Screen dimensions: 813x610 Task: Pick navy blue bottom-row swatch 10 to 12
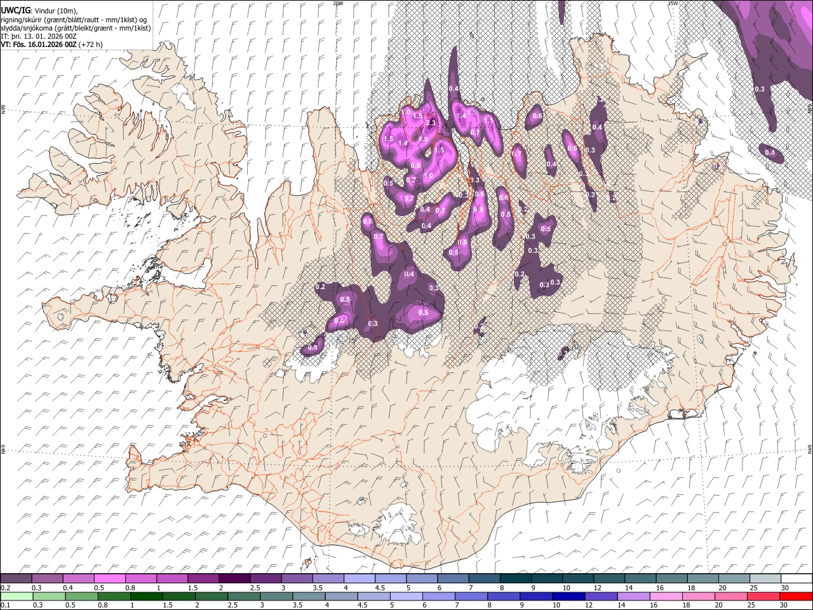coord(568,595)
